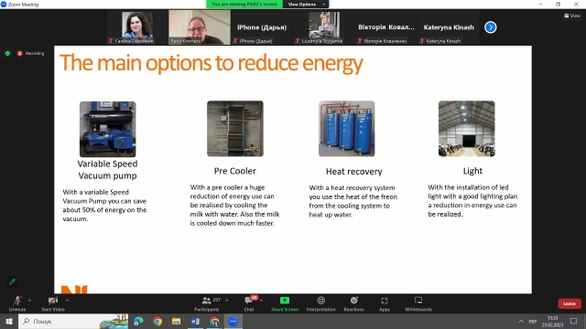Switch to Zoom in the taskbar
This screenshot has width=586, height=329.
[x=233, y=321]
